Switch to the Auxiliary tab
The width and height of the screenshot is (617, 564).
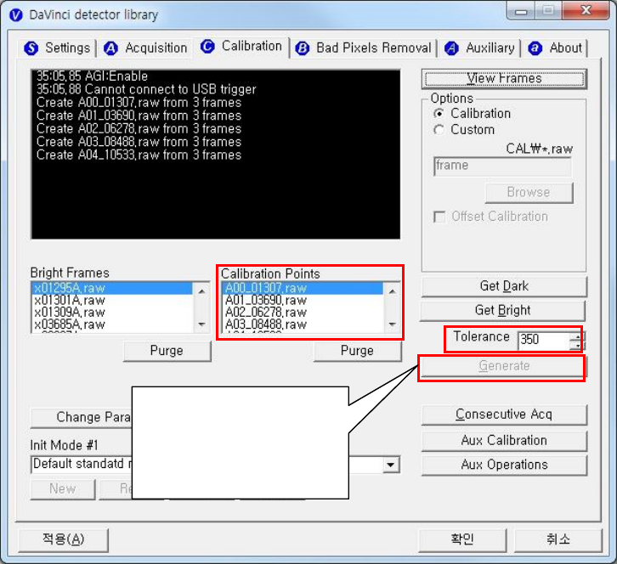point(479,48)
